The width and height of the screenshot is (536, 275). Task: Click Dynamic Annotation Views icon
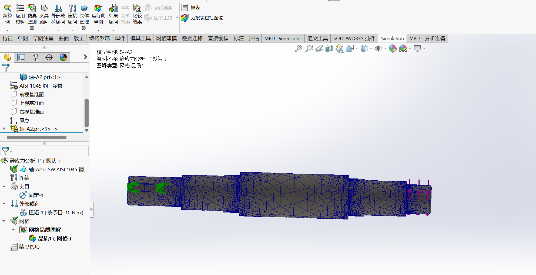(340, 49)
